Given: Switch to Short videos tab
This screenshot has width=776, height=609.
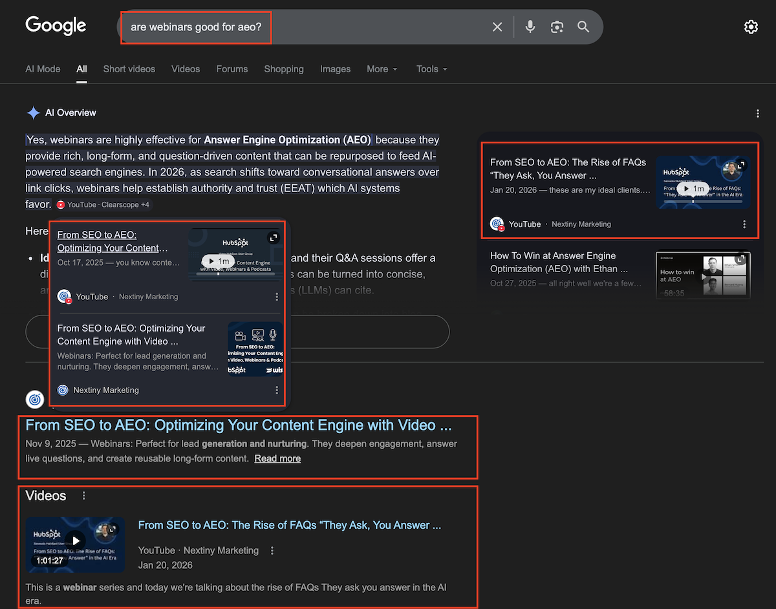Looking at the screenshot, I should [129, 69].
